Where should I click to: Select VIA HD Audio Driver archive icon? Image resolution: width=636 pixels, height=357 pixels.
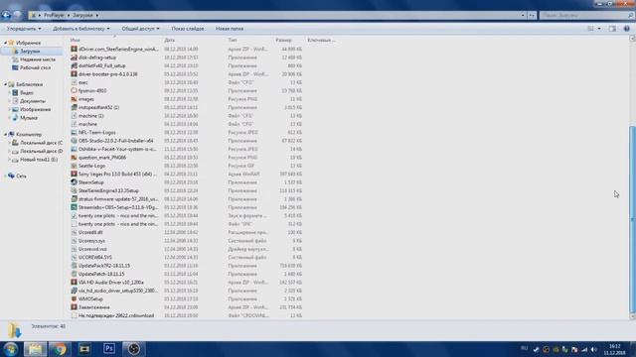[74, 282]
